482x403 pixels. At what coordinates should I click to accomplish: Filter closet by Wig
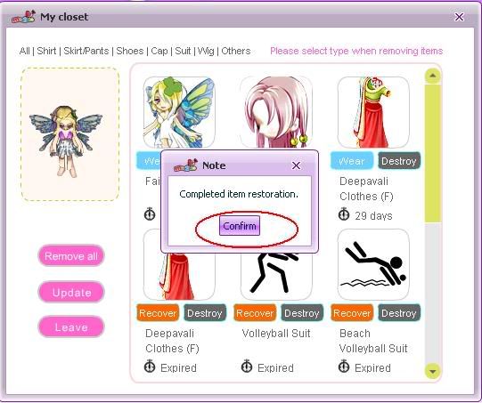206,51
